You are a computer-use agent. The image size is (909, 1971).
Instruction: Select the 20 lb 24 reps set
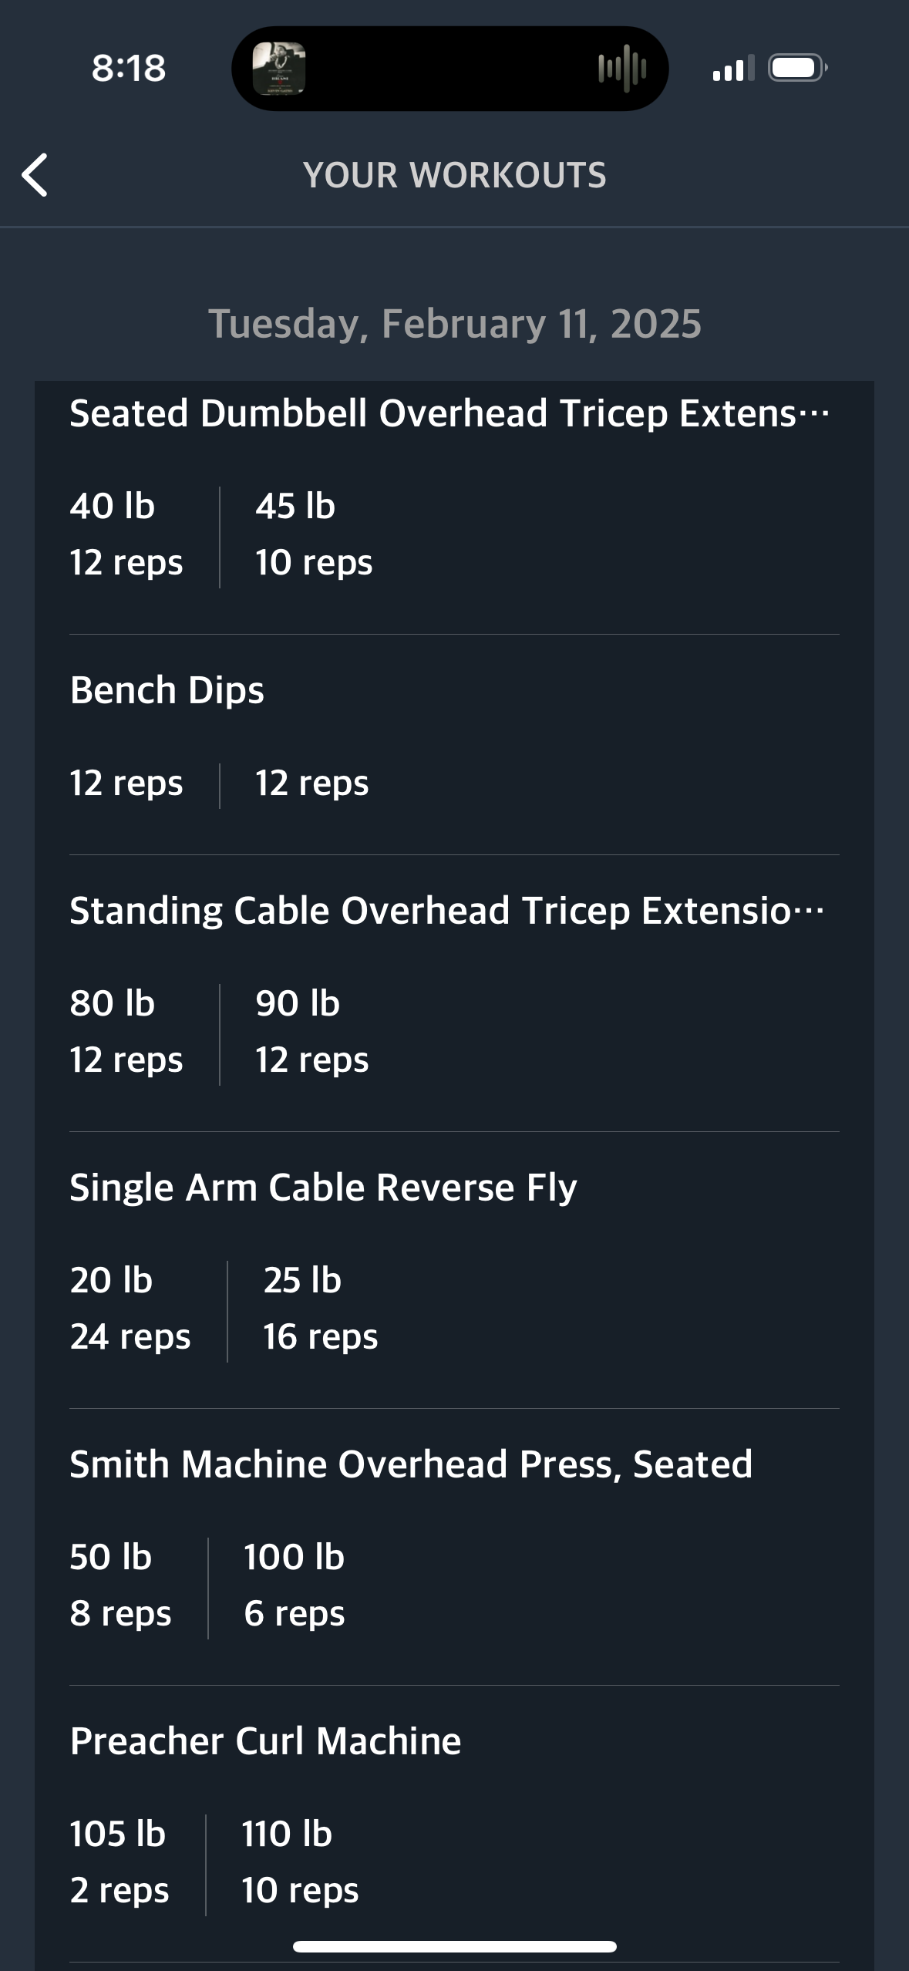click(130, 1309)
